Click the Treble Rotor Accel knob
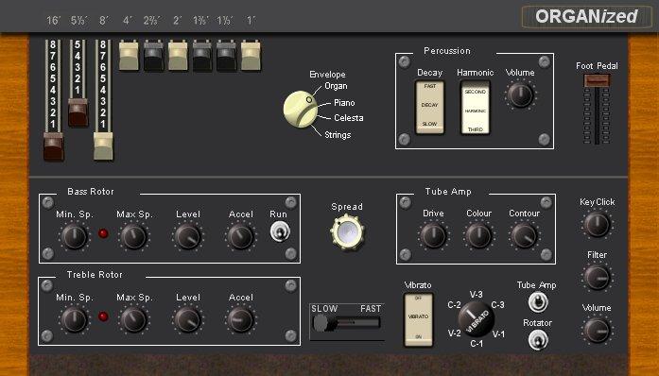Viewport: 659px width, 376px height. tap(240, 319)
